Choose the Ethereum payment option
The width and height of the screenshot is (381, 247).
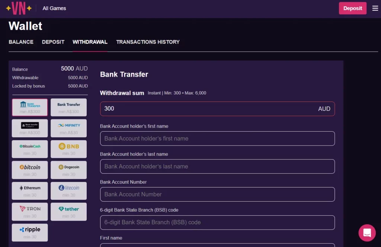coord(30,190)
